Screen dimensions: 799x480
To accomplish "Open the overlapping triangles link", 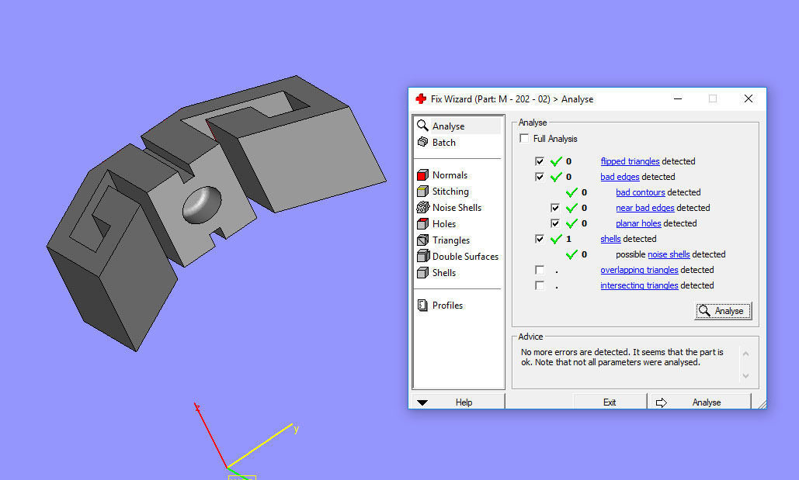I will click(639, 270).
